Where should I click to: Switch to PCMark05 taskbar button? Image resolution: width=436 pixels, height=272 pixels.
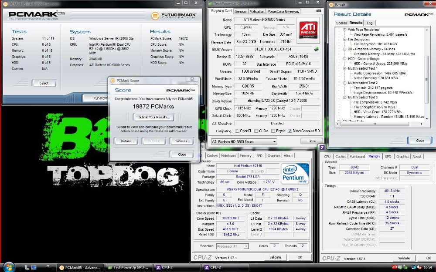pos(80,268)
